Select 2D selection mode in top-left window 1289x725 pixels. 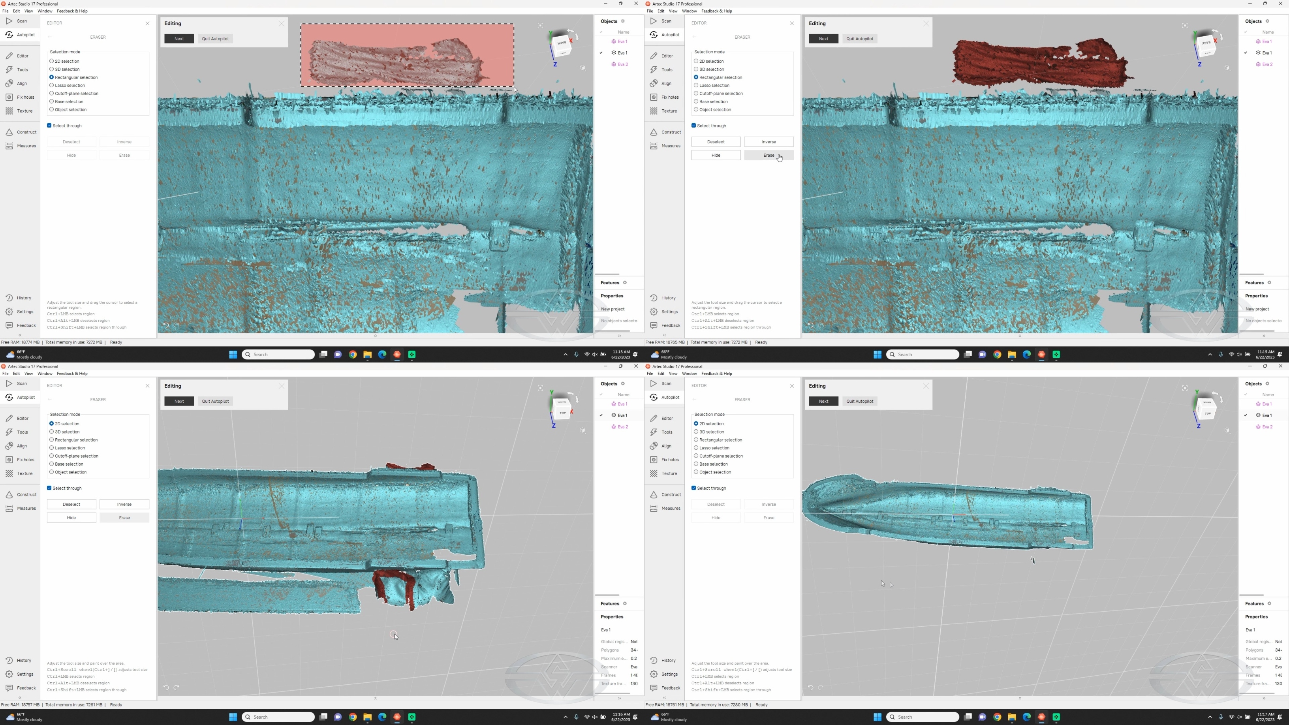tap(64, 61)
